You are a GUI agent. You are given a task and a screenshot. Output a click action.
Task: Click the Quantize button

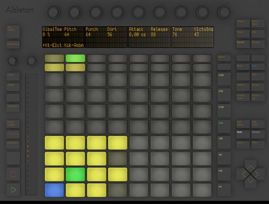(x=13, y=108)
